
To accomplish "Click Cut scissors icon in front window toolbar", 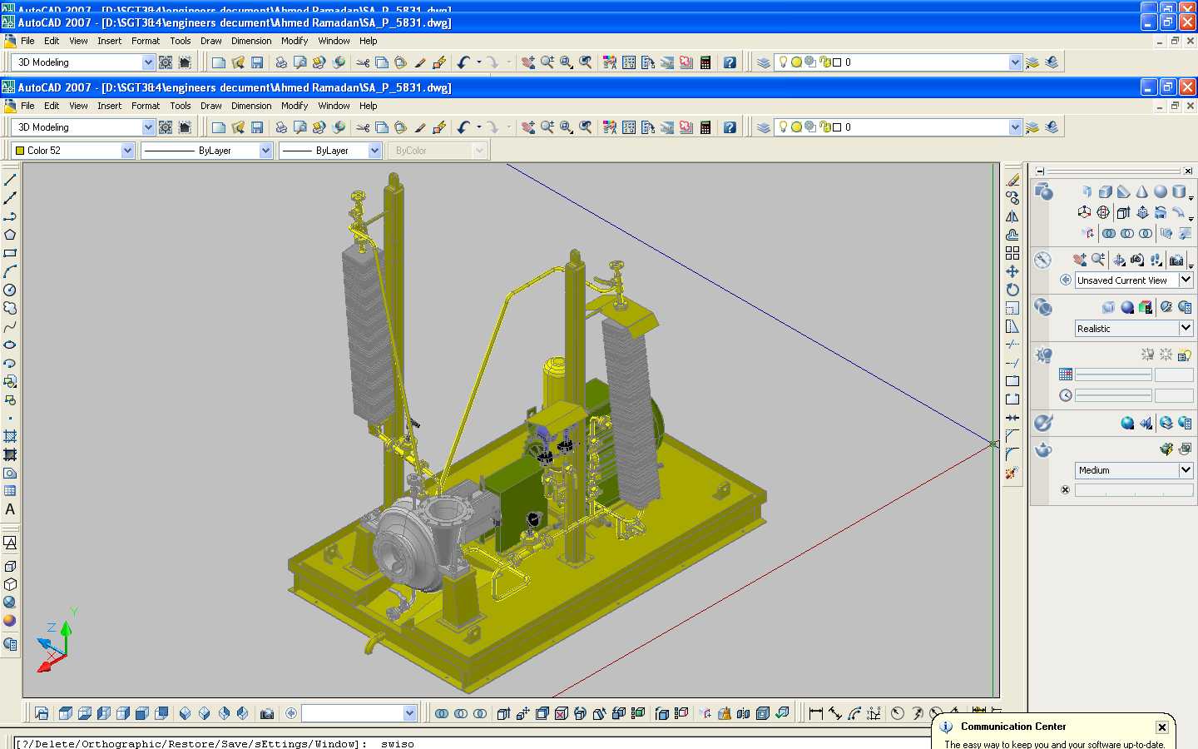I will (363, 127).
